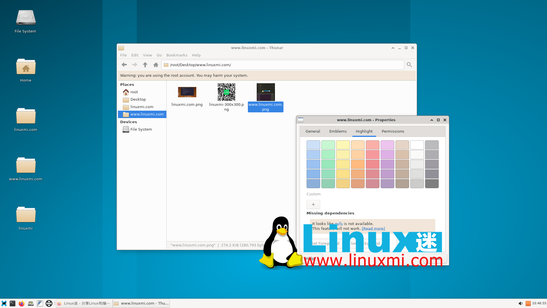Open the Home desktop folder icon

pyautogui.click(x=26, y=70)
